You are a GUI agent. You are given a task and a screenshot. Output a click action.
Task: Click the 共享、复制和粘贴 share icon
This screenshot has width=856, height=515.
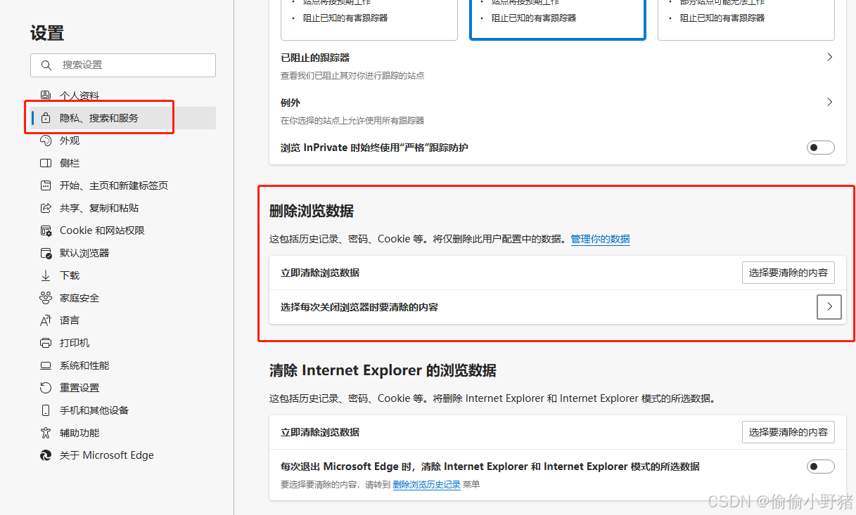coord(46,208)
